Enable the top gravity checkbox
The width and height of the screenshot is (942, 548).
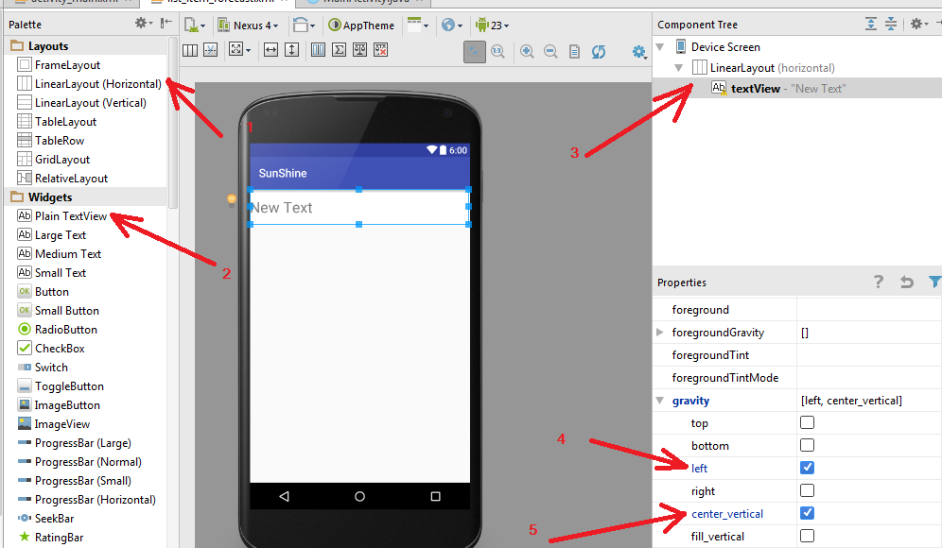(807, 422)
